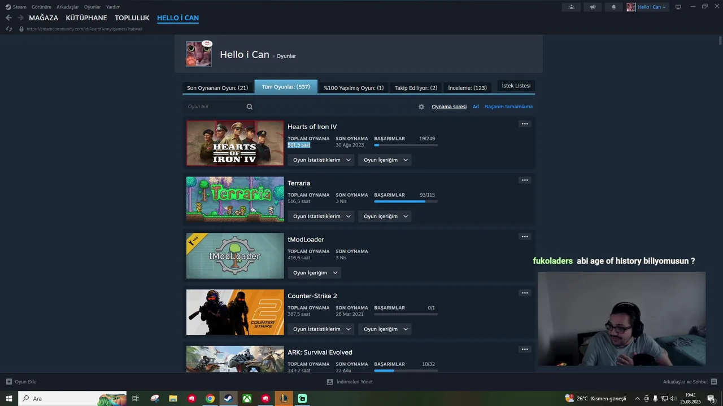Image resolution: width=723 pixels, height=406 pixels.
Task: Expand Oyun İçeriğim for Counter-Strike 2
Action: 385,329
